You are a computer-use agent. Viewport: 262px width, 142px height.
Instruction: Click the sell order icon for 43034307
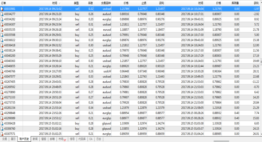click(x=2, y=24)
